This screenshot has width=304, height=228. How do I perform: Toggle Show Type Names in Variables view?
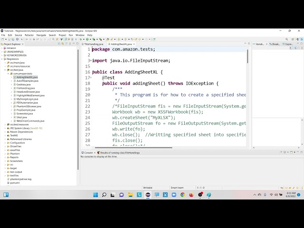pos(291,48)
